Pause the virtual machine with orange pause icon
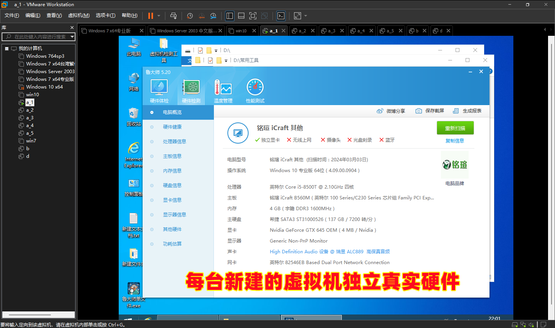The height and width of the screenshot is (328, 555). [150, 16]
